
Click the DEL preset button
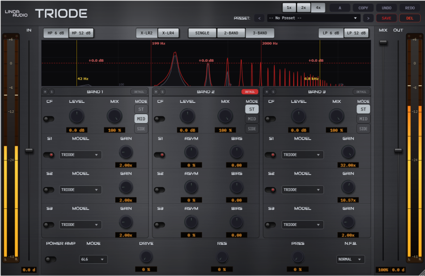(410, 18)
